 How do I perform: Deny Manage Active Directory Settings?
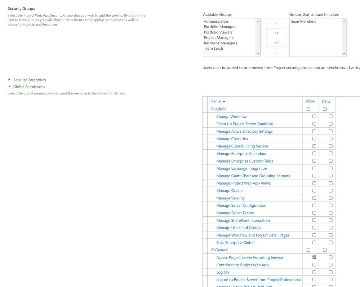[330, 131]
